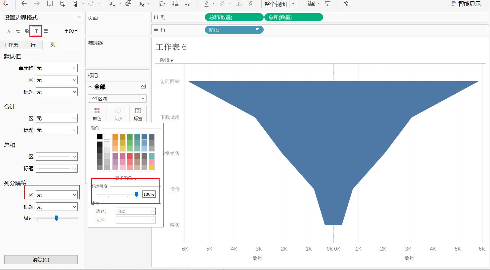Viewport: 490px width, 270px height.
Task: Swap rows and columns icon
Action: [162, 3]
